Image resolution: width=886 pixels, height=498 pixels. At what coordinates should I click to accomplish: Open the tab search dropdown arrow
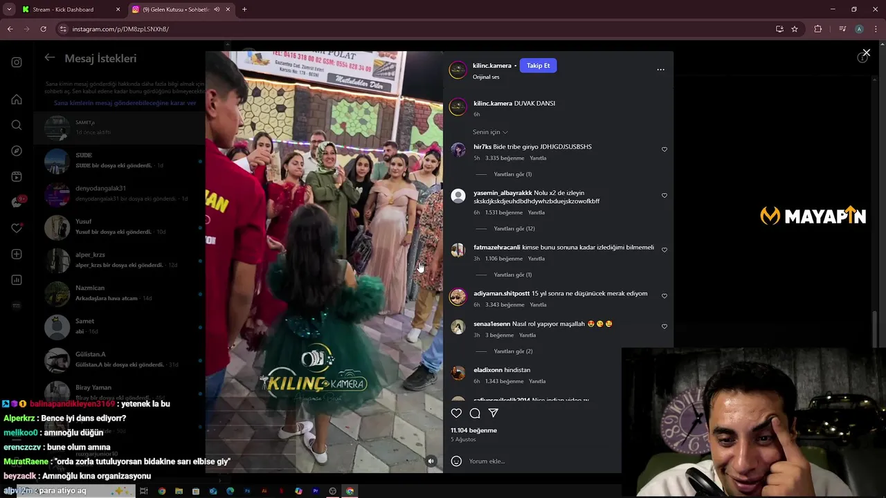(x=9, y=10)
